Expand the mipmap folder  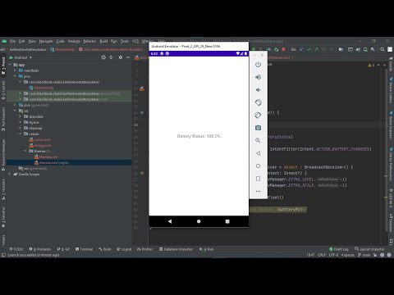click(x=20, y=128)
